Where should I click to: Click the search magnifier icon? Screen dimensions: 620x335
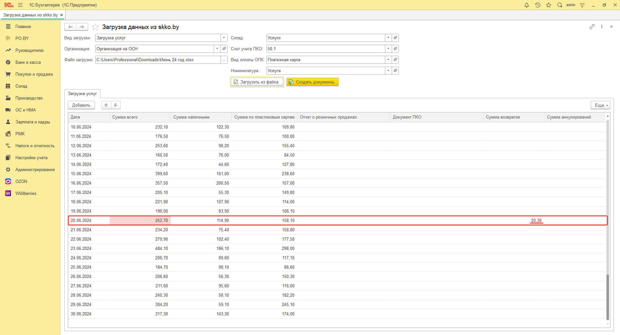[x=560, y=5]
